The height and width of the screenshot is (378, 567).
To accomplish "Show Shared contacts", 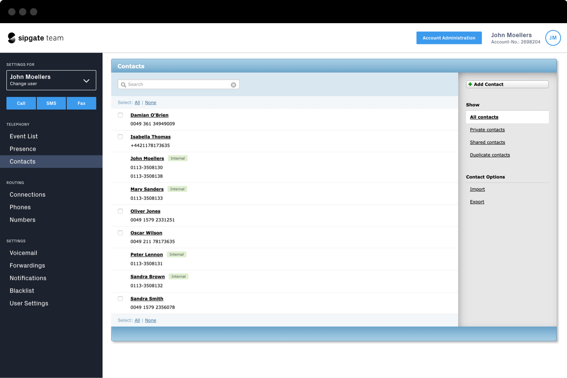I will pyautogui.click(x=487, y=142).
